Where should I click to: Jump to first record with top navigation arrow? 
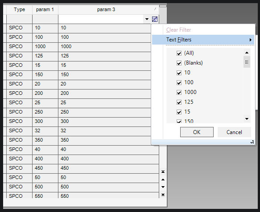coord(163,172)
